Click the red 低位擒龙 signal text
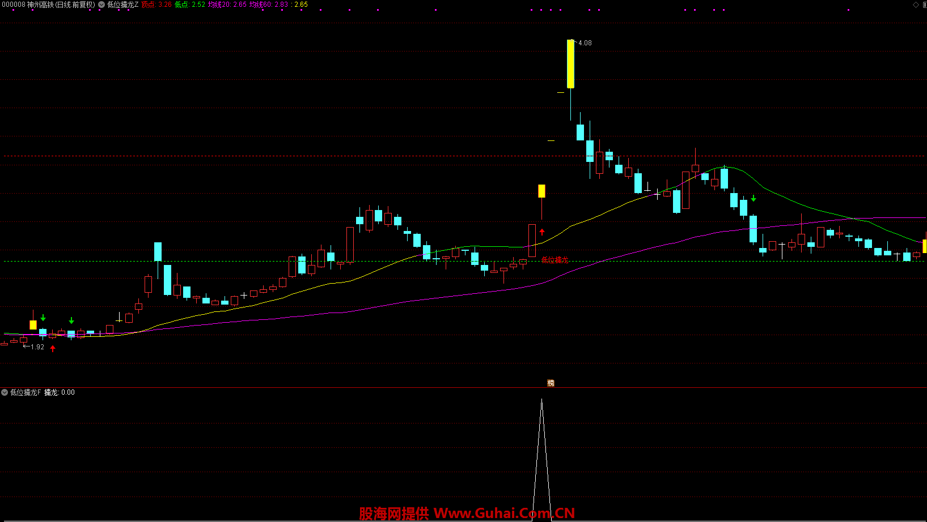 click(555, 260)
